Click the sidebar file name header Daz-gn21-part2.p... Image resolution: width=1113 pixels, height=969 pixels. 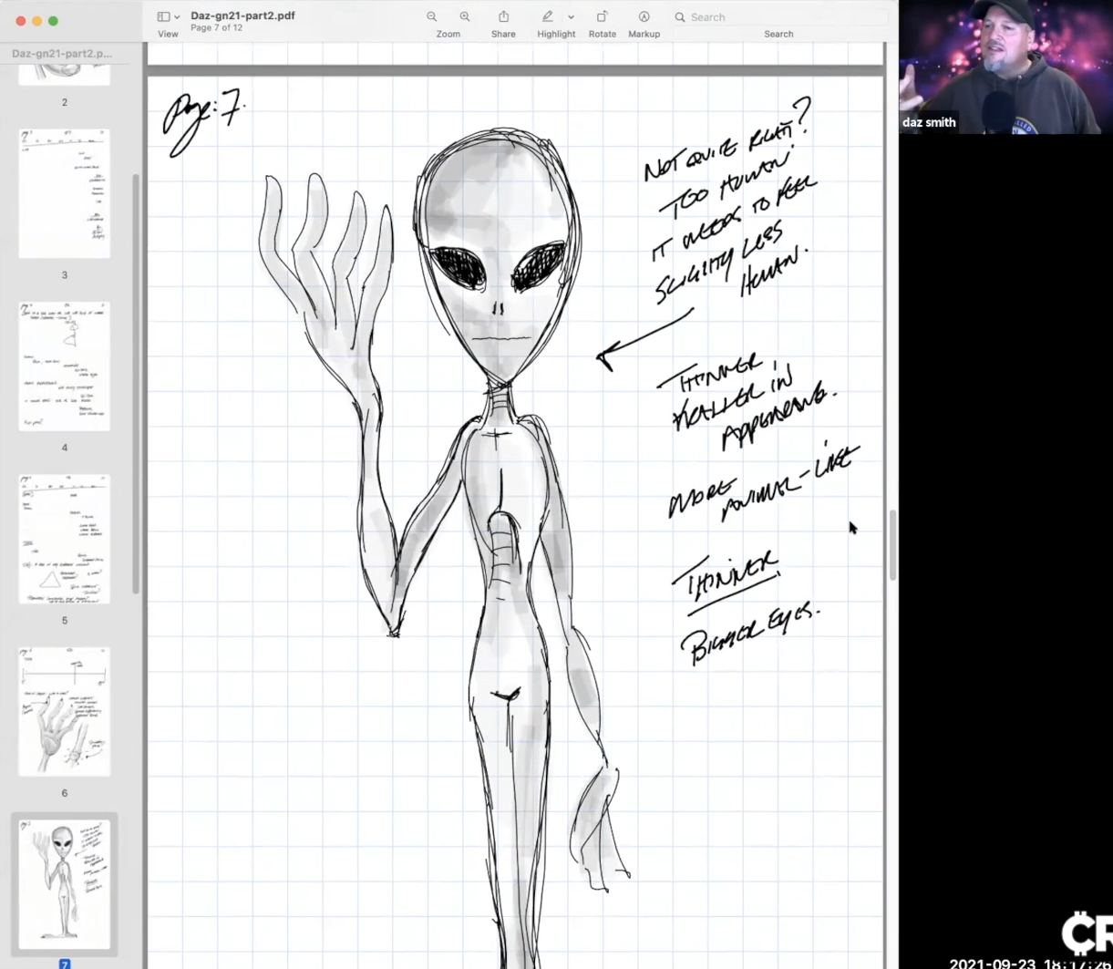click(x=62, y=53)
